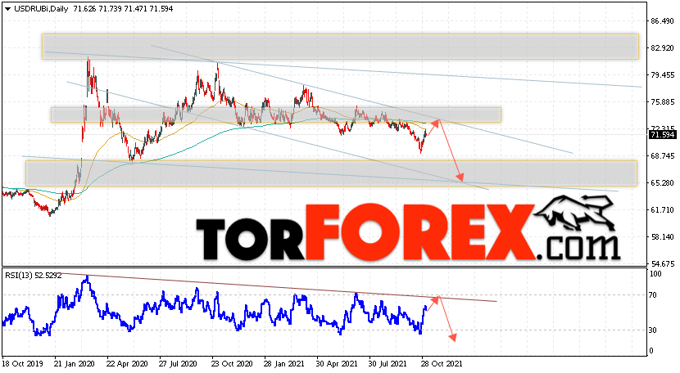Select the lower support zone near 65-68
This screenshot has width=680, height=373.
click(331, 173)
